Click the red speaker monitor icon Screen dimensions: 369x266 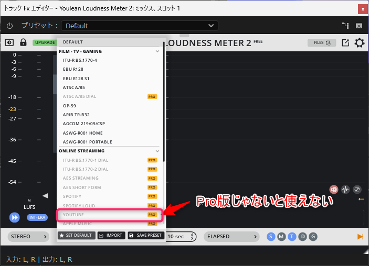point(334,190)
